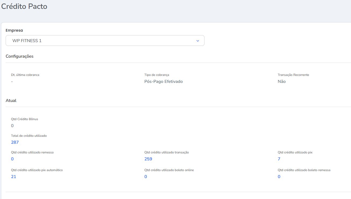
Task: Click the pix credit used value 7
Action: (279, 159)
